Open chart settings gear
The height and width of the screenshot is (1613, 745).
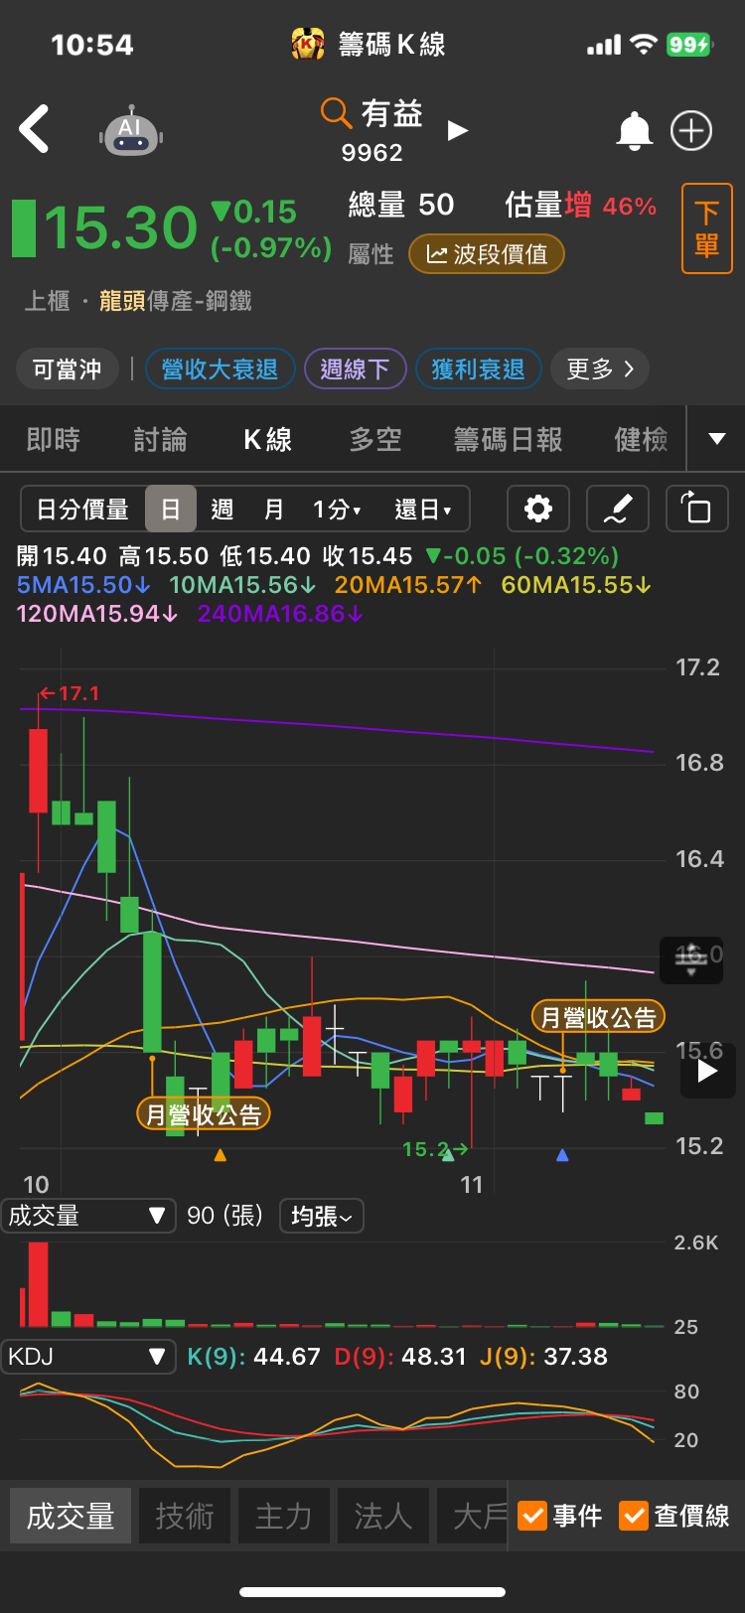pyautogui.click(x=537, y=510)
